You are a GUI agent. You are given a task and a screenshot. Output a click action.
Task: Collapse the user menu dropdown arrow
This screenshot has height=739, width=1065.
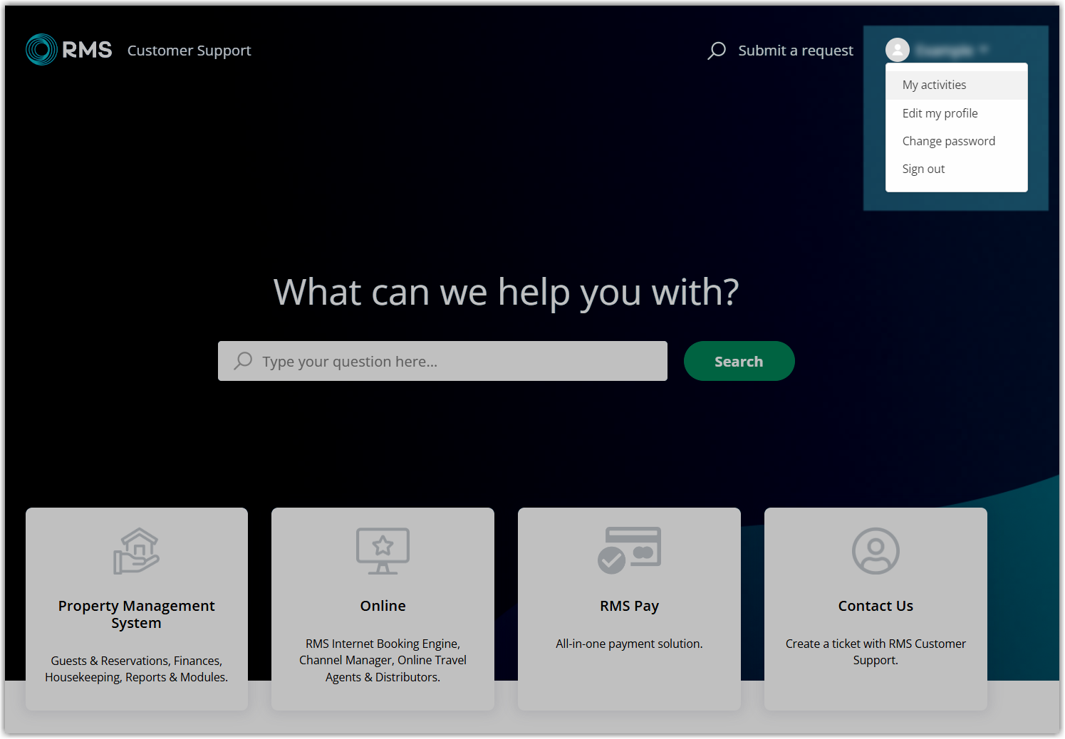pos(984,49)
